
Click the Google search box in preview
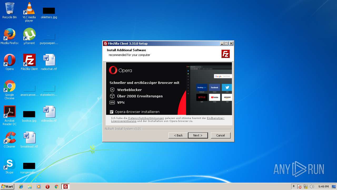tap(223, 76)
